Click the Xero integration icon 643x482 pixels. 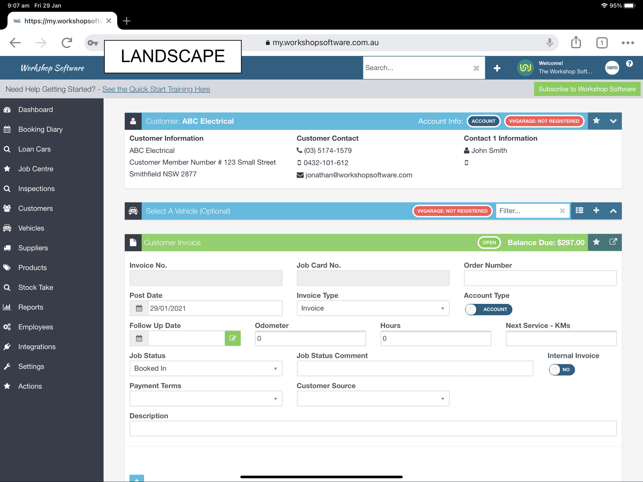click(x=612, y=68)
